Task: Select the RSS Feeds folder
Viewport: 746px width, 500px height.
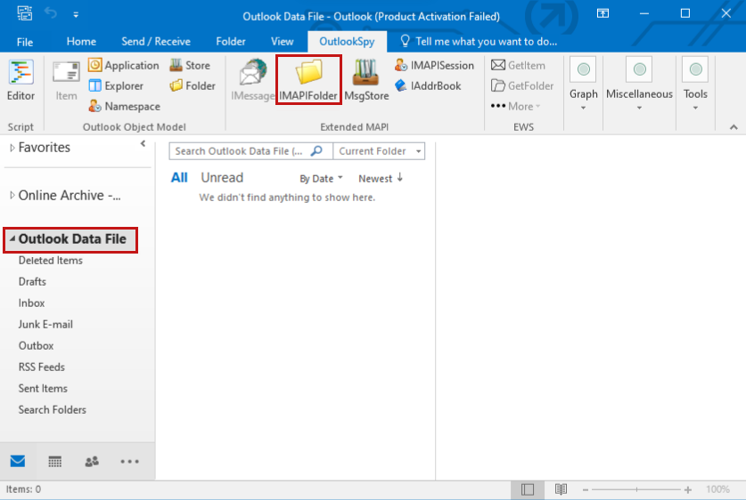Action: coord(41,367)
